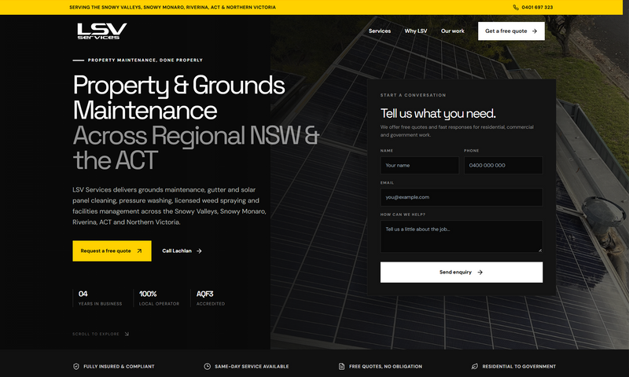The height and width of the screenshot is (377, 629).
Task: Click the phone icon in the yellow top bar
Action: coord(516,7)
